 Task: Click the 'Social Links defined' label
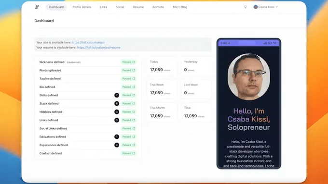click(x=53, y=128)
